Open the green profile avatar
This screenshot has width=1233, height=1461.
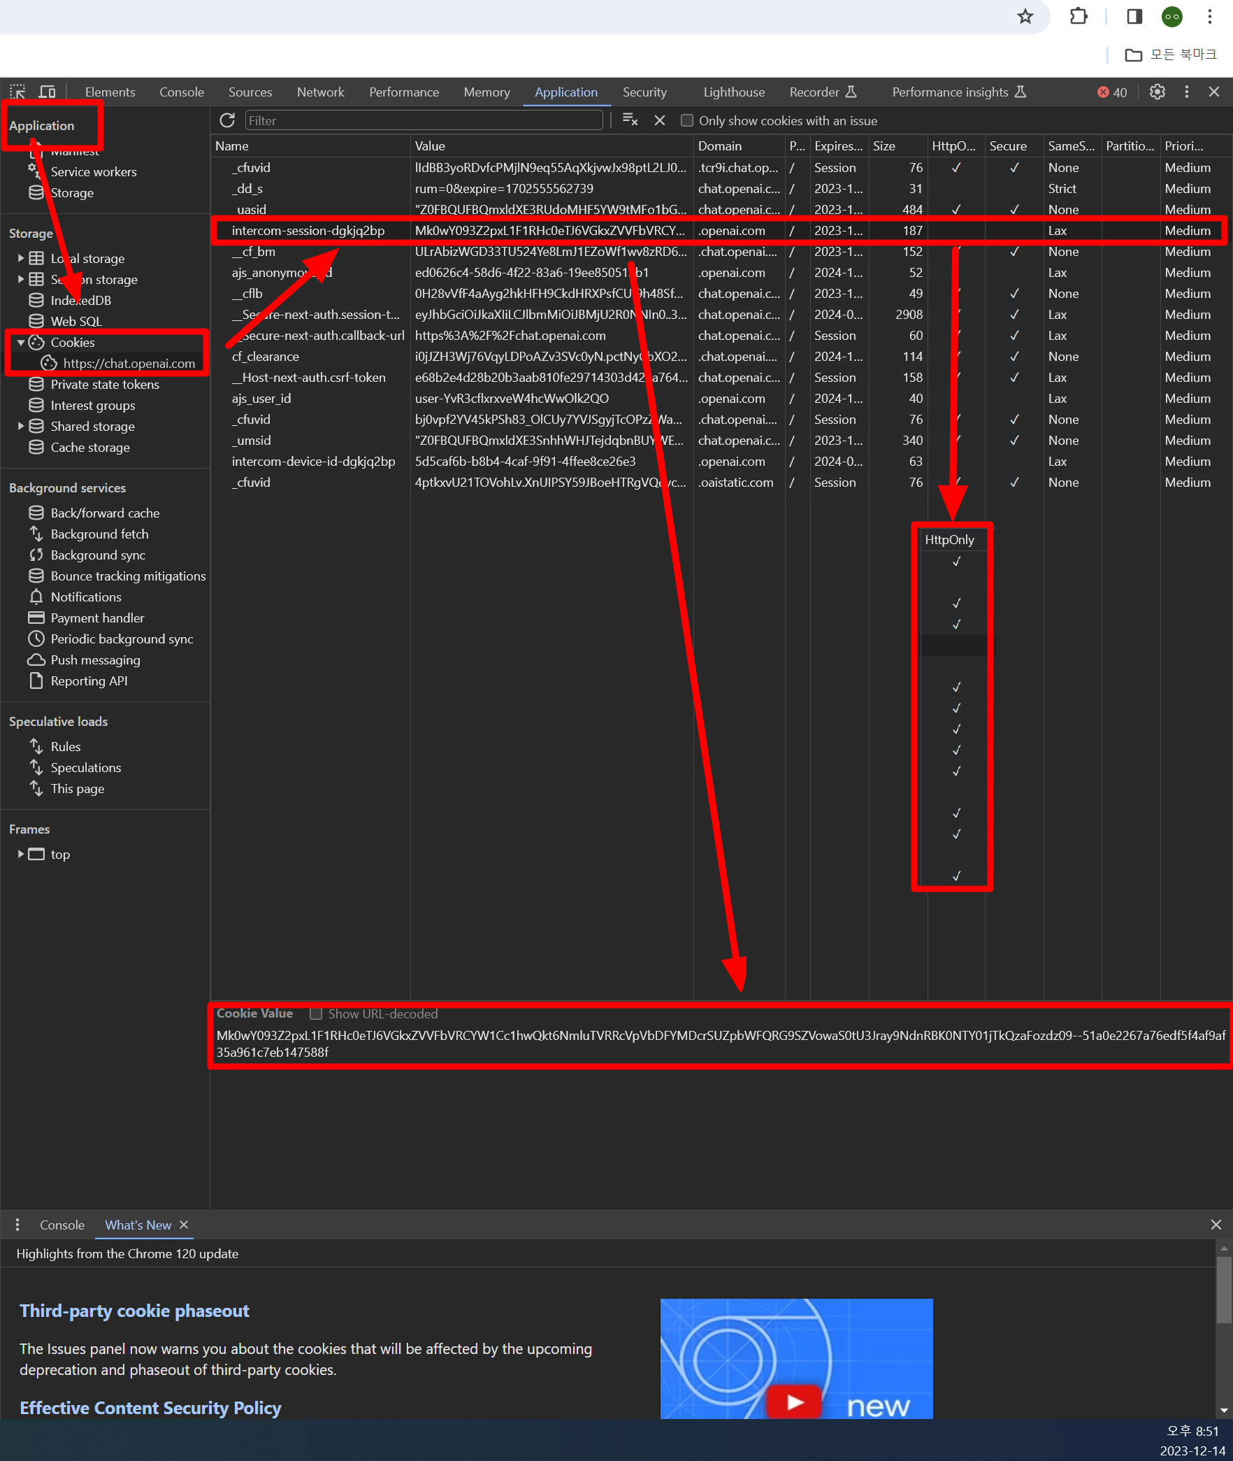pos(1172,17)
